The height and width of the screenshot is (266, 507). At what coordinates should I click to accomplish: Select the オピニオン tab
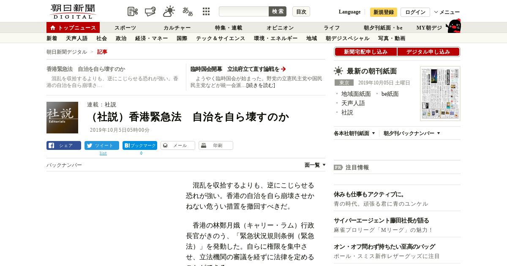coord(280,28)
